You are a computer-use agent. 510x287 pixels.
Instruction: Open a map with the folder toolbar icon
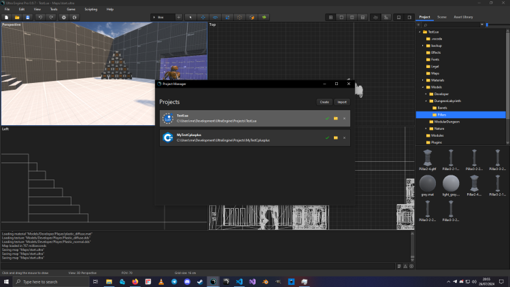pos(17,17)
